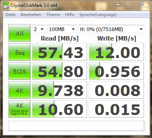This screenshot has width=152, height=138.
Task: Start the 512K benchmark test
Action: tap(19, 71)
